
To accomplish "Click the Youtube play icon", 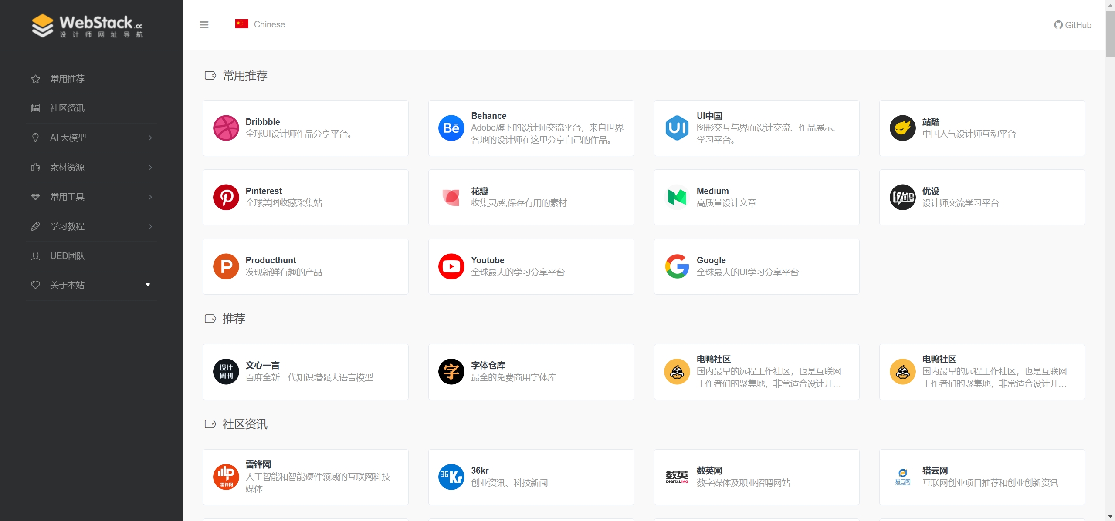I will pos(451,266).
